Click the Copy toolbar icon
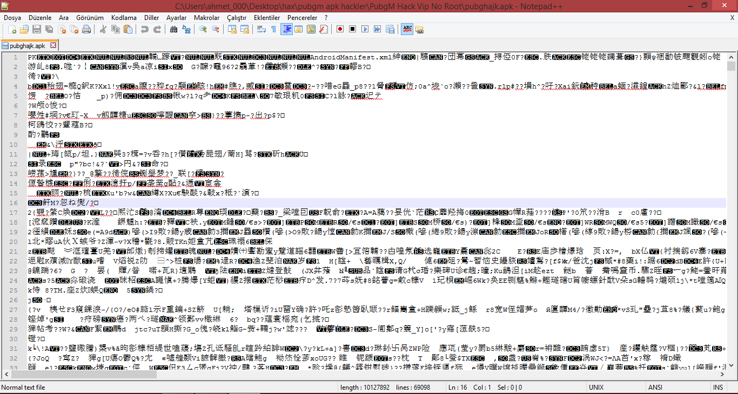Image resolution: width=738 pixels, height=394 pixels. tap(115, 29)
